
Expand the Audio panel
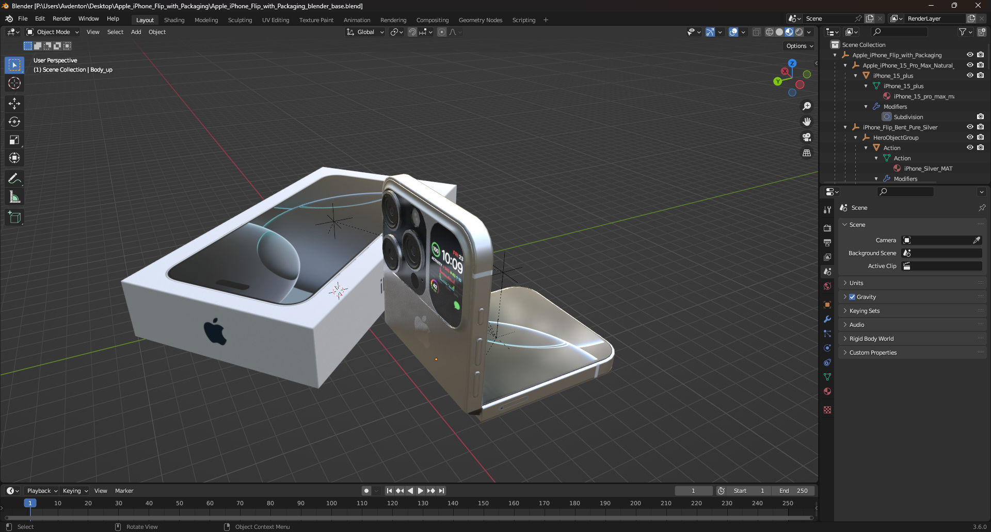coord(912,325)
